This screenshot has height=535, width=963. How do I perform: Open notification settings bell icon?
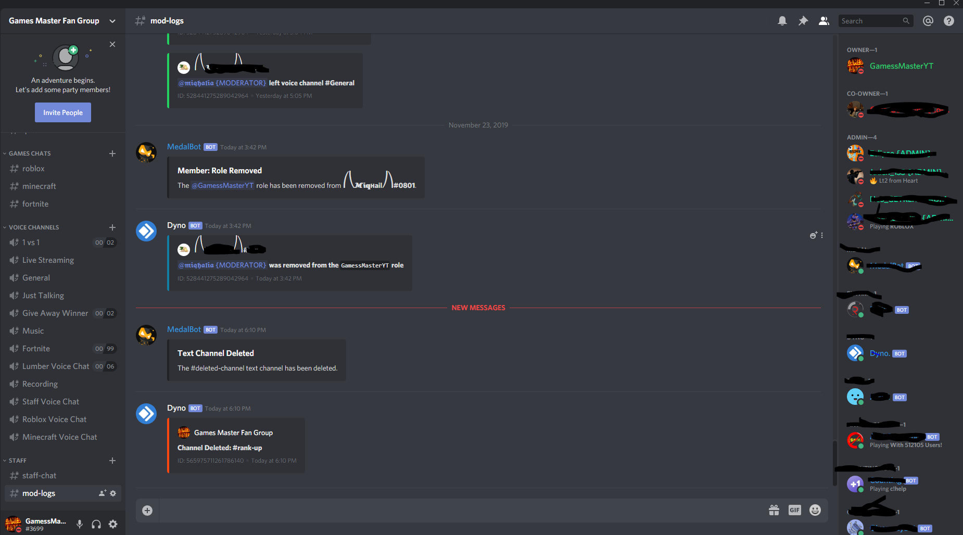click(x=782, y=21)
